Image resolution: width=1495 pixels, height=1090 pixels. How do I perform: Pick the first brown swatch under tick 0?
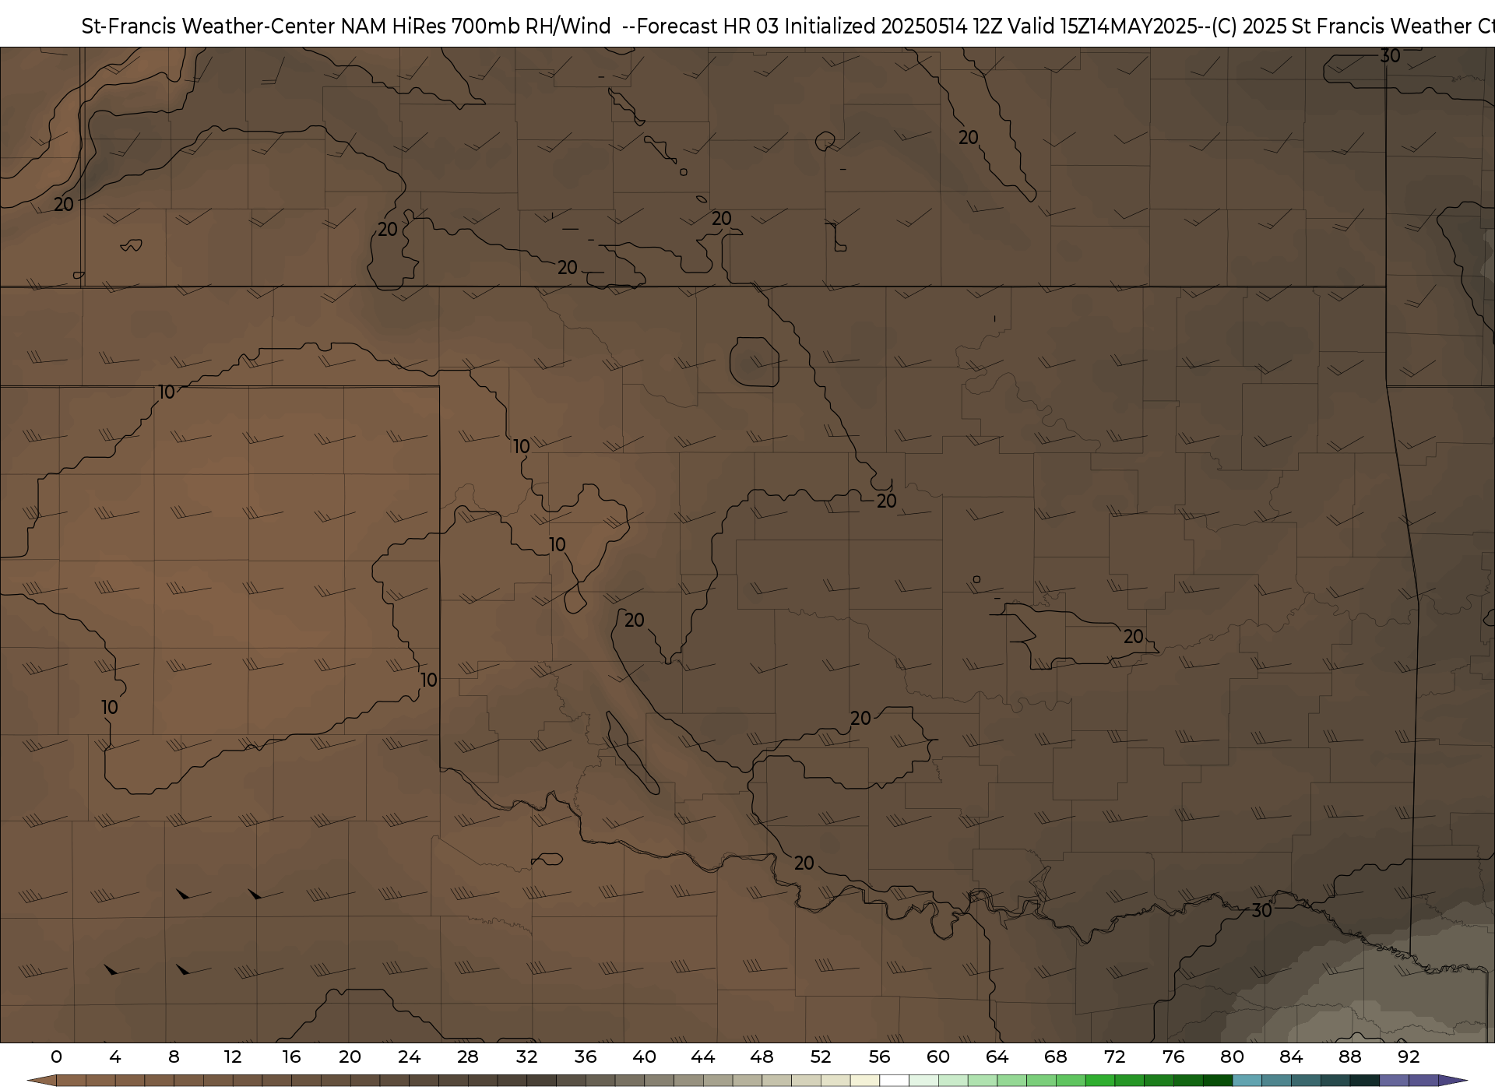(71, 1081)
